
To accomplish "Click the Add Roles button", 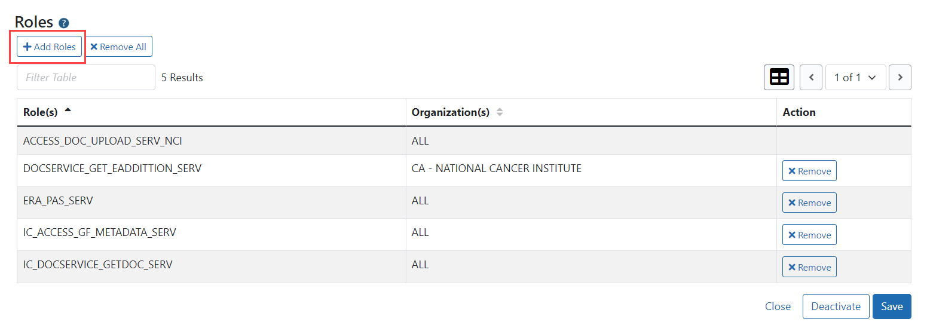I will [49, 47].
